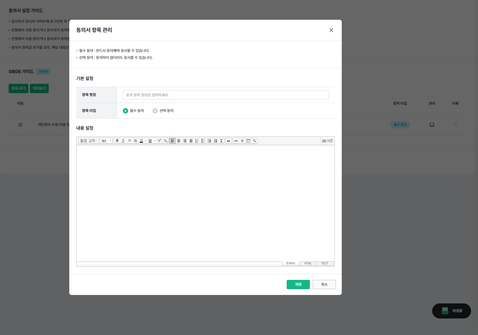Open the 맑은 고딕 font family dropdown
This screenshot has height=335, width=478.
pyautogui.click(x=89, y=141)
